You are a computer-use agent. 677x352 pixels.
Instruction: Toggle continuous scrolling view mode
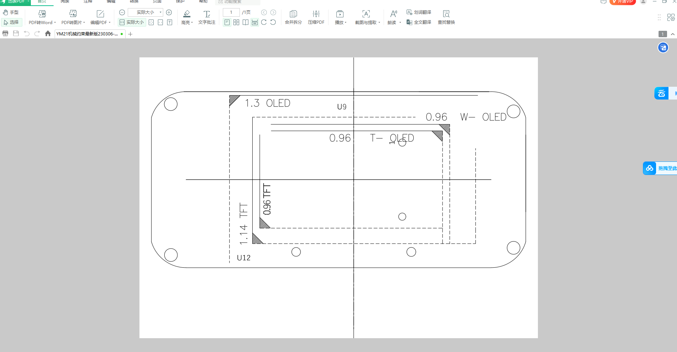click(x=255, y=22)
